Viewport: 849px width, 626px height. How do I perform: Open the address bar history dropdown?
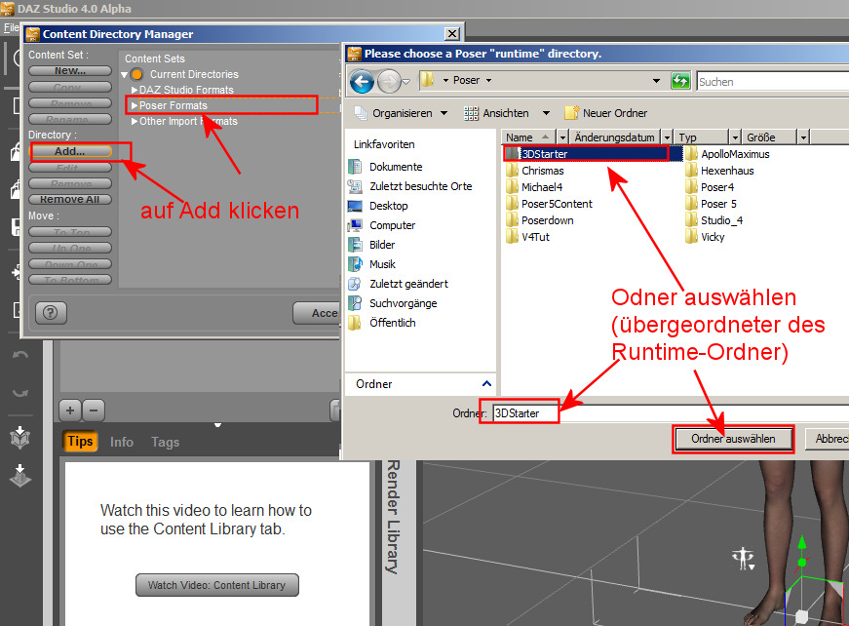tap(656, 81)
